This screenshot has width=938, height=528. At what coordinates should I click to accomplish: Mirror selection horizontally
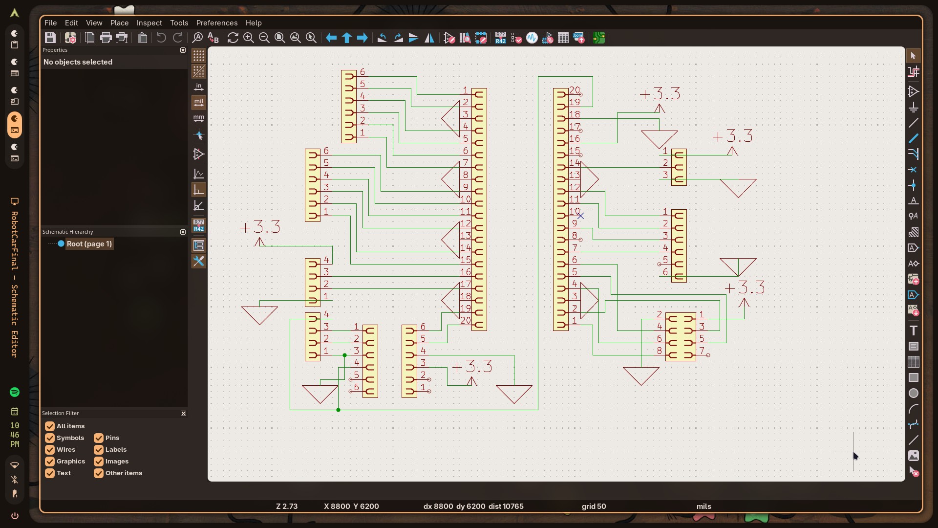click(x=429, y=38)
